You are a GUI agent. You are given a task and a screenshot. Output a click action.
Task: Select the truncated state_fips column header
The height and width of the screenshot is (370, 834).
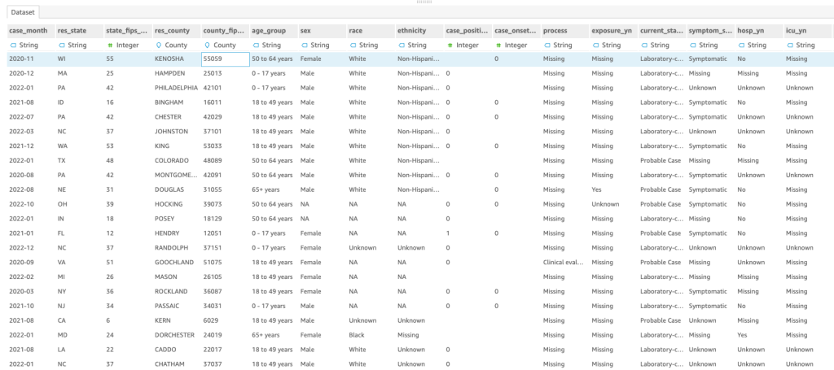128,31
